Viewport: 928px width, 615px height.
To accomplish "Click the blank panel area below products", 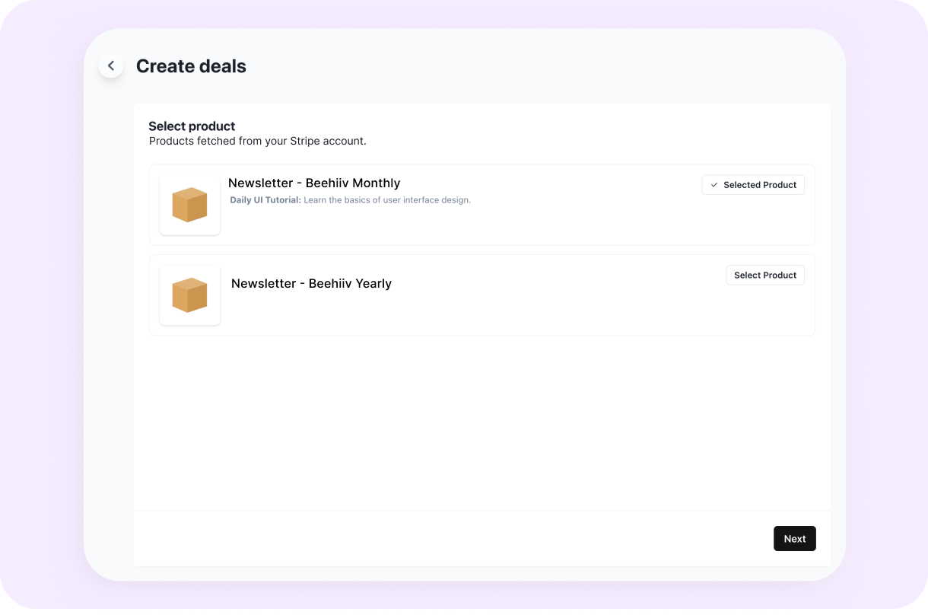I will coord(482,422).
